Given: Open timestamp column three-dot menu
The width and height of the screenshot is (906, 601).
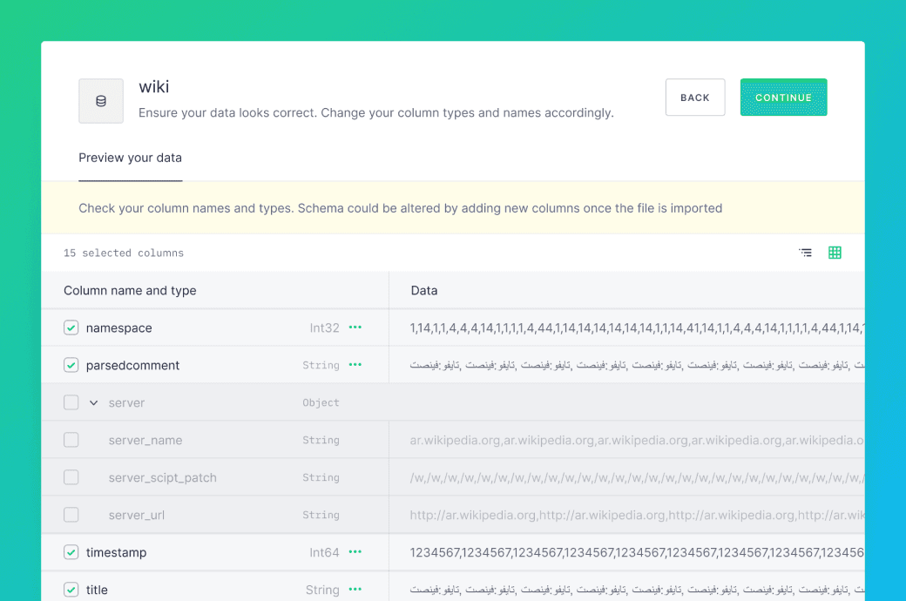Looking at the screenshot, I should 355,552.
